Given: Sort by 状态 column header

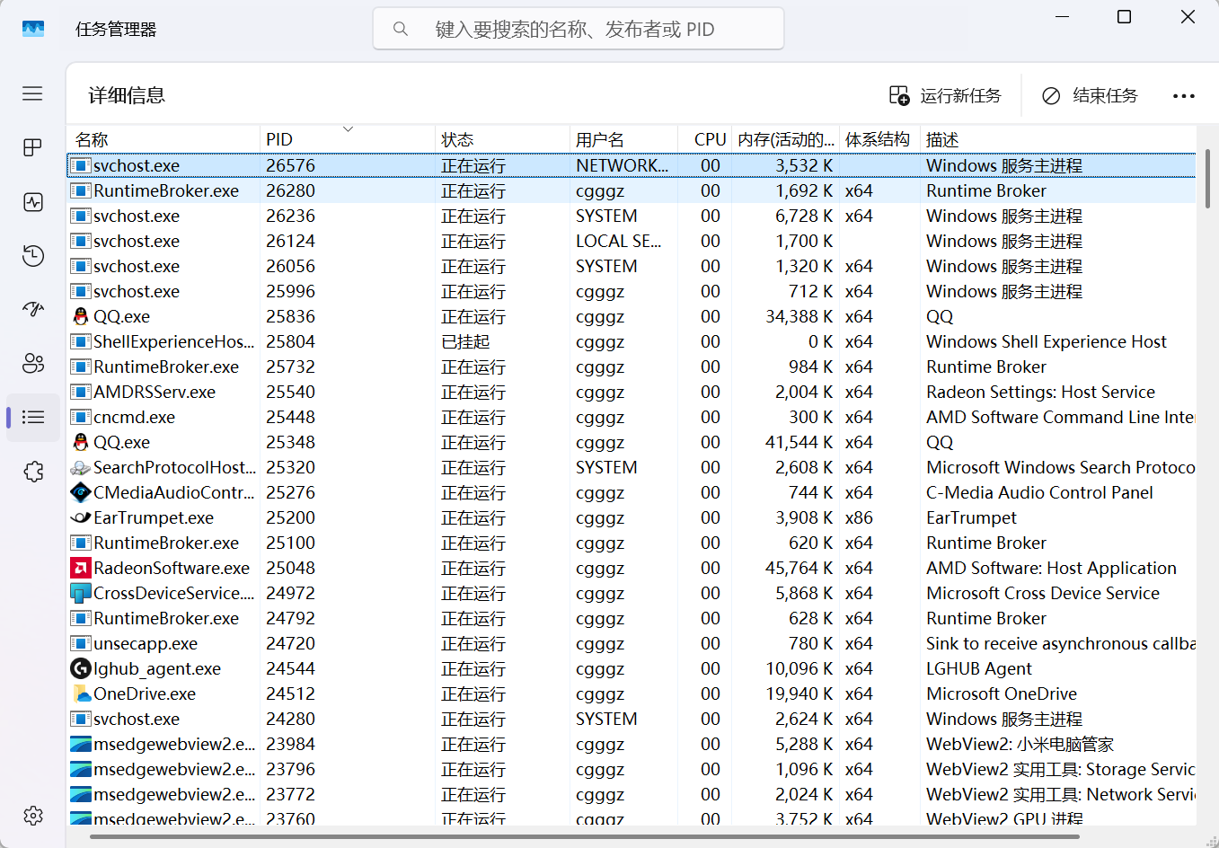Looking at the screenshot, I should [x=502, y=139].
